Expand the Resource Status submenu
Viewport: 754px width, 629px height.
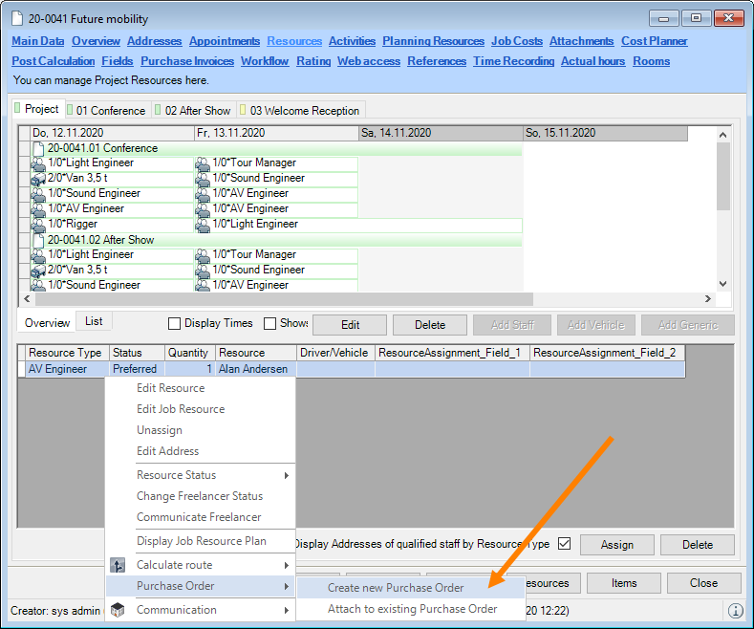point(210,475)
